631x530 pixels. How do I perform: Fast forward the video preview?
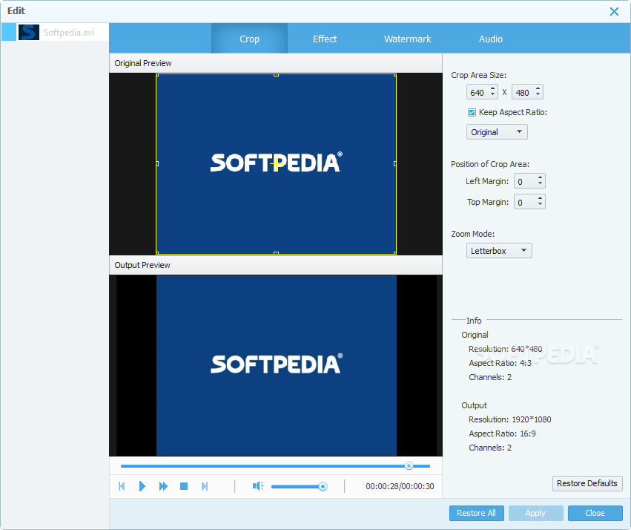pos(163,486)
